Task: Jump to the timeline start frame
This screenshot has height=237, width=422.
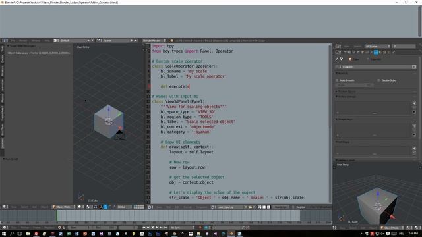Action: (144, 228)
